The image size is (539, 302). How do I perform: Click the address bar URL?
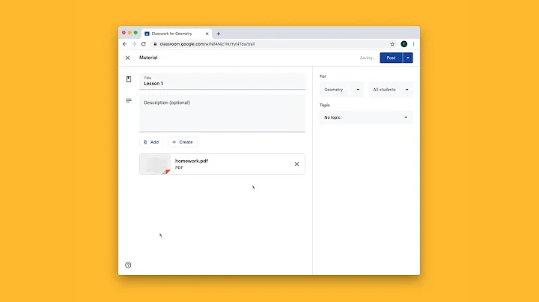(207, 44)
